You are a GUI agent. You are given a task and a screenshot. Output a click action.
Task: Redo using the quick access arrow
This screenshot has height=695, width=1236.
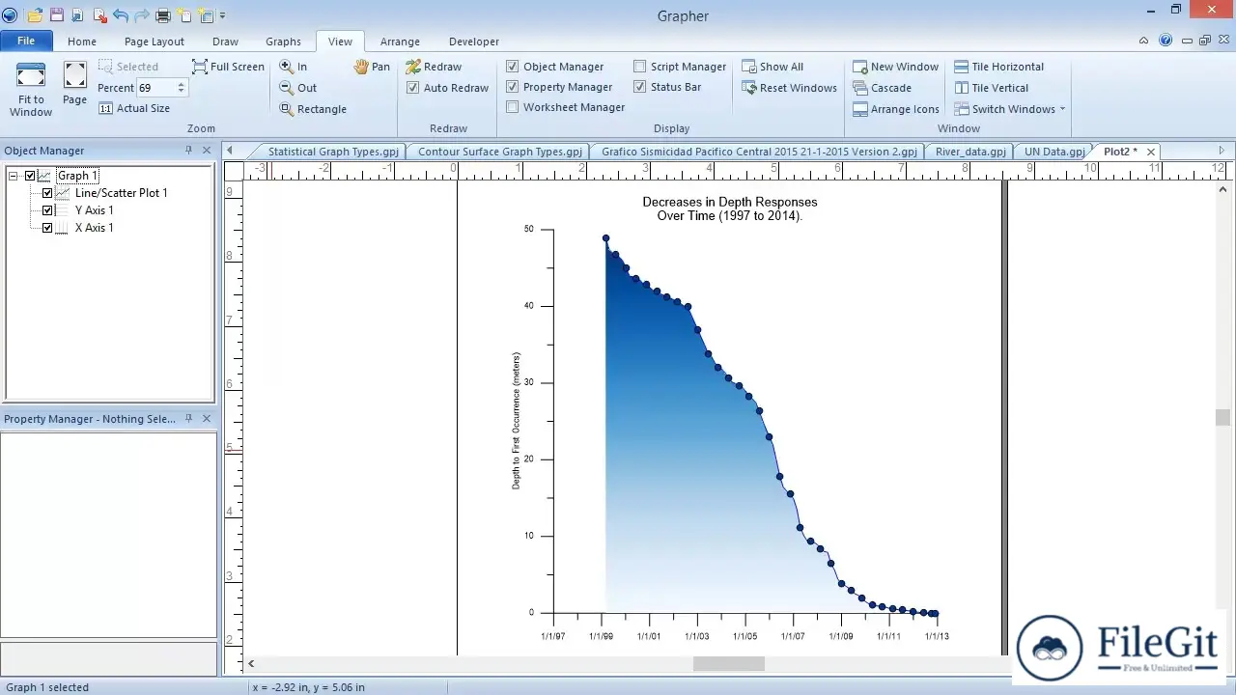142,15
